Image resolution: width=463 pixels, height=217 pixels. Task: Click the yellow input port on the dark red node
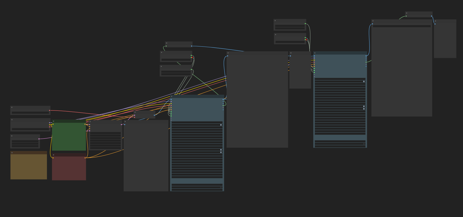(53, 158)
